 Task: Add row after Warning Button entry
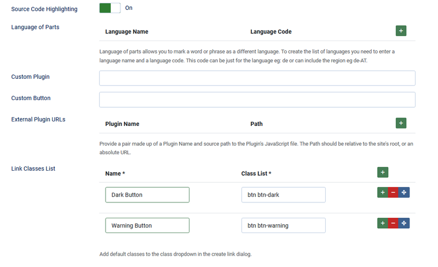tap(383, 223)
